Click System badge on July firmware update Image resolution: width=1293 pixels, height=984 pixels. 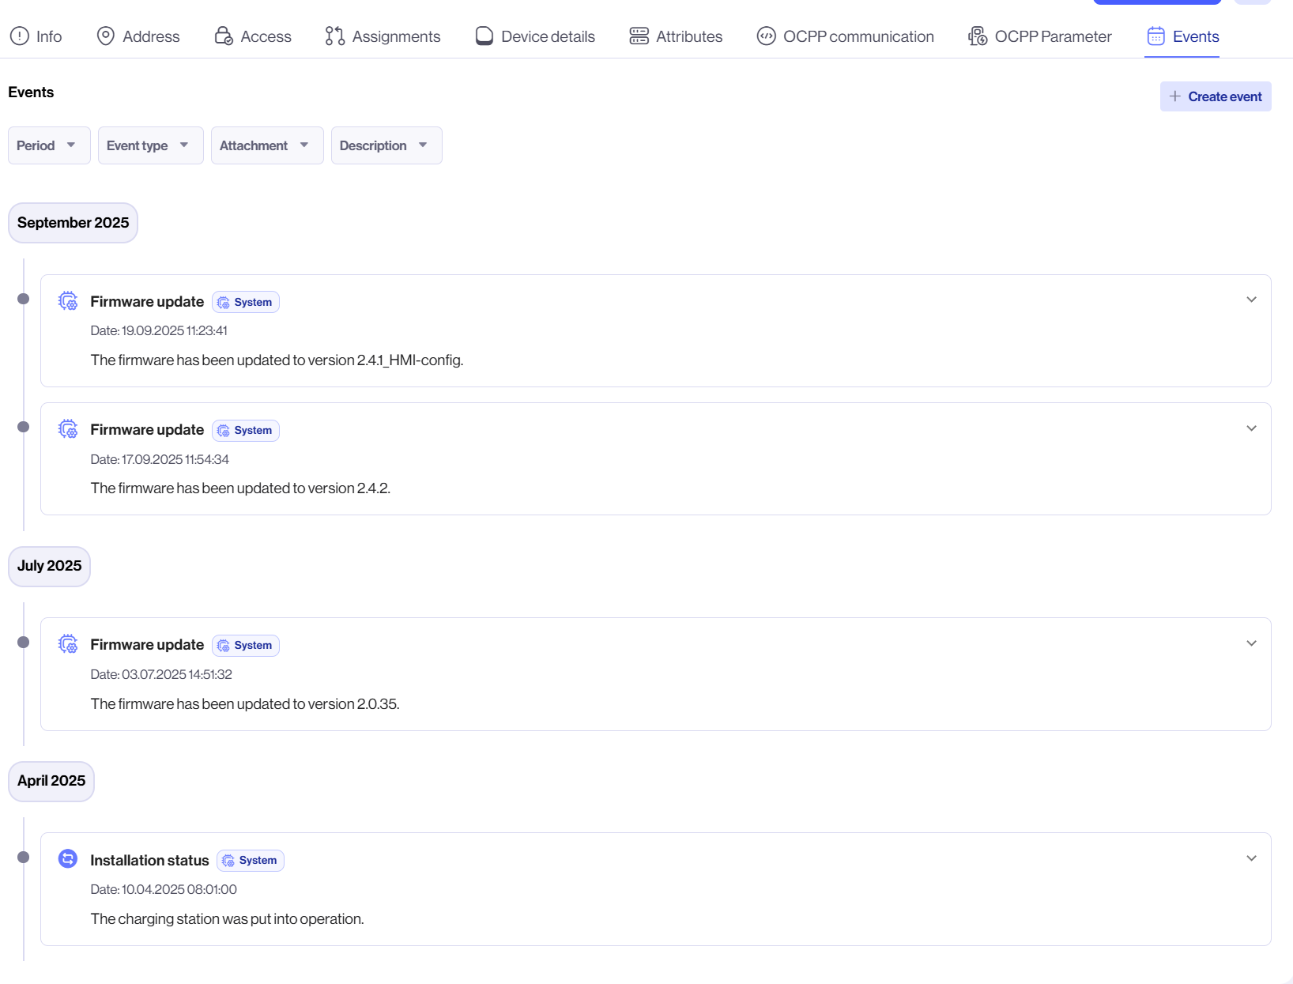pos(246,646)
